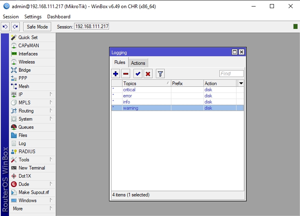Click Make Supout.rif
Viewport: 300px width, 216px height.
coord(33,192)
